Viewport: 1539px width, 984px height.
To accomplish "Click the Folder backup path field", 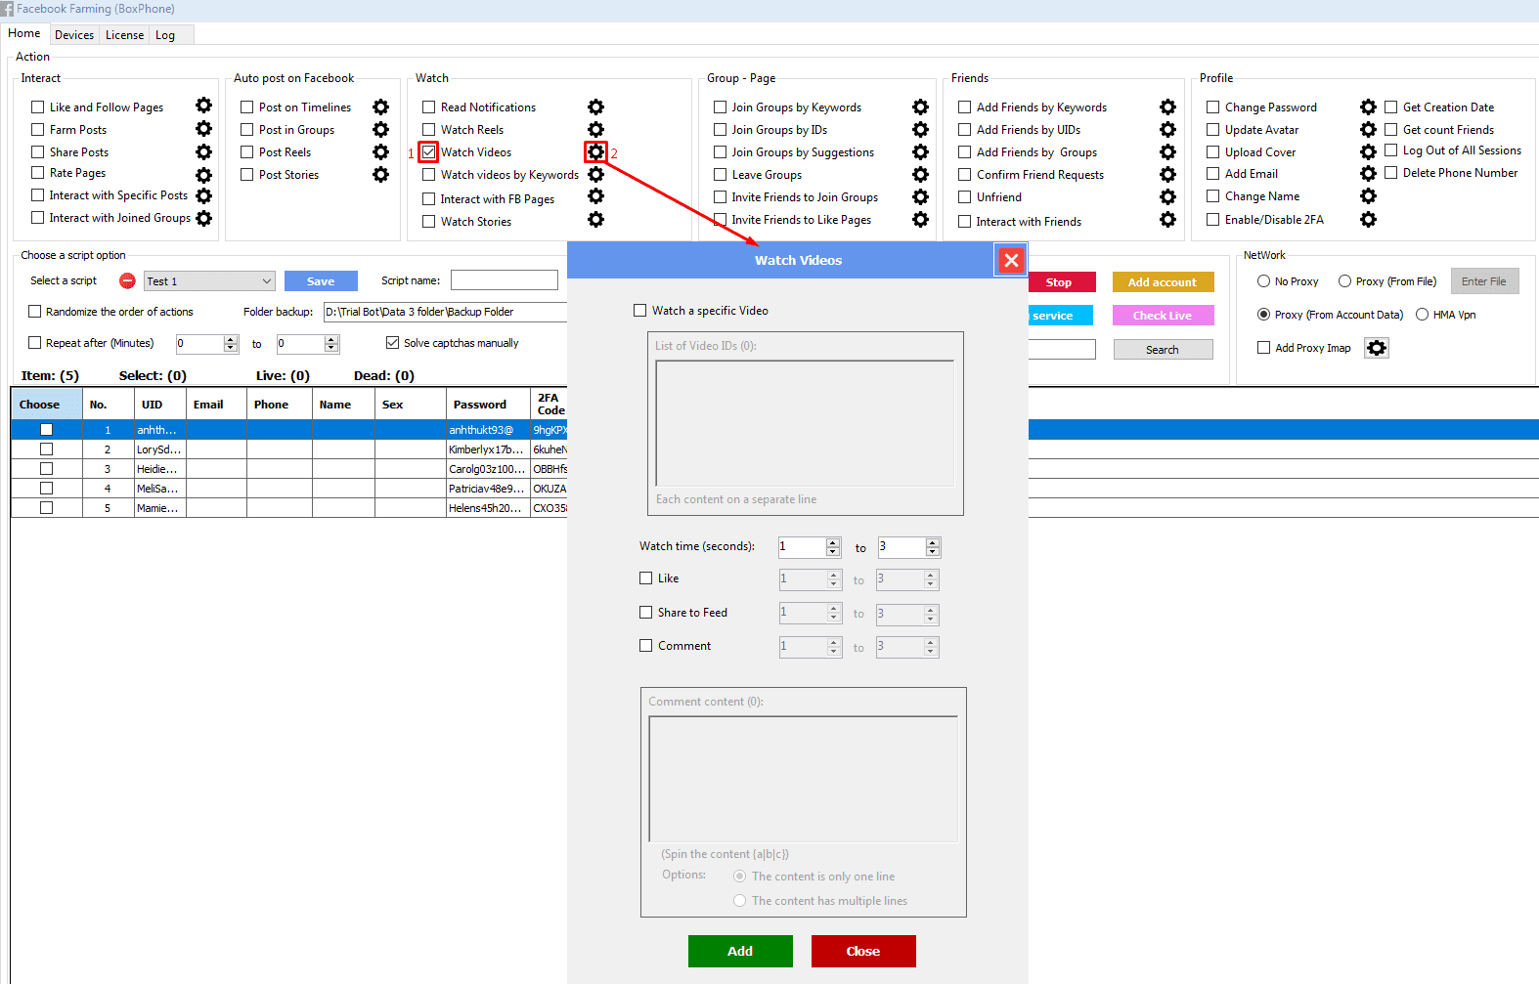I will (x=445, y=312).
